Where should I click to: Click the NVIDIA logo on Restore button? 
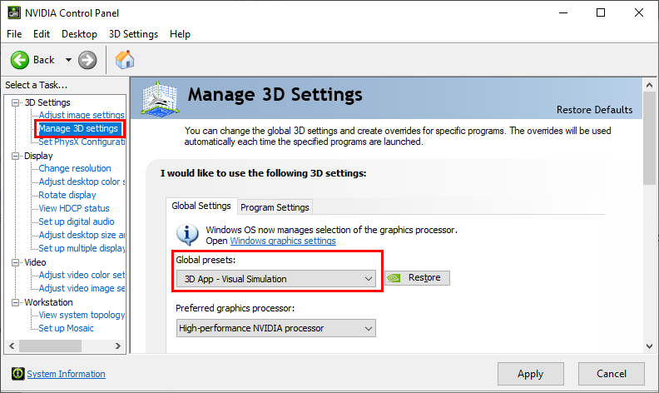(395, 278)
